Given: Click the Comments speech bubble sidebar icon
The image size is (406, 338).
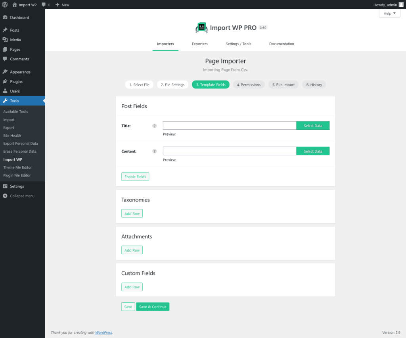Looking at the screenshot, I should coord(5,59).
